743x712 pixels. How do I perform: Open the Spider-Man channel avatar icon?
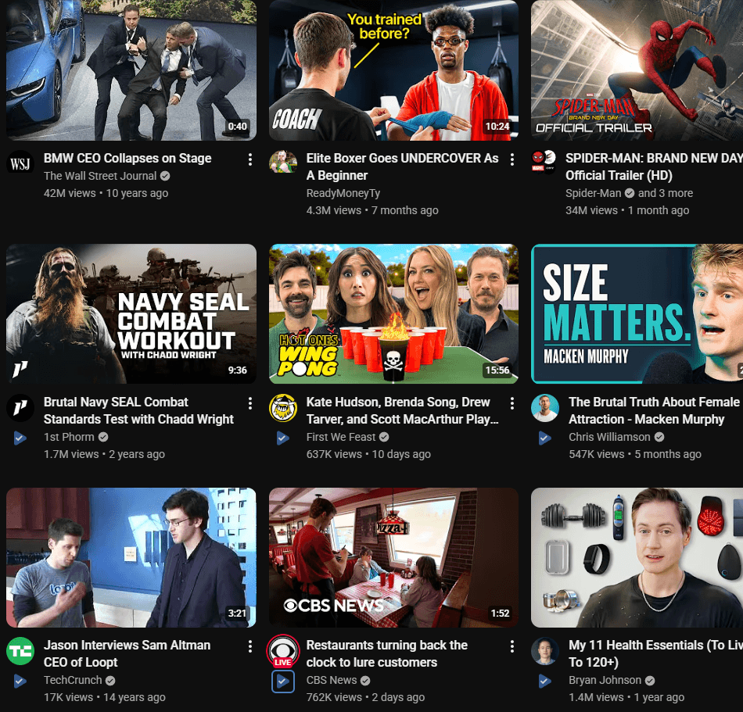tap(544, 163)
